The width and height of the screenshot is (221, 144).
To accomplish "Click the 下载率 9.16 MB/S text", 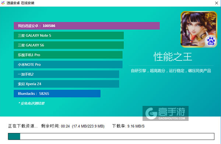I will (x=129, y=126).
